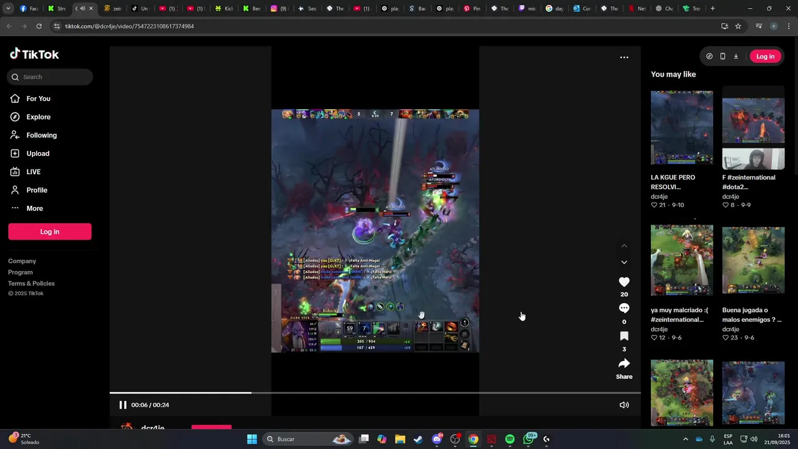Reload the page in Chrome
798x449 pixels.
point(39,26)
